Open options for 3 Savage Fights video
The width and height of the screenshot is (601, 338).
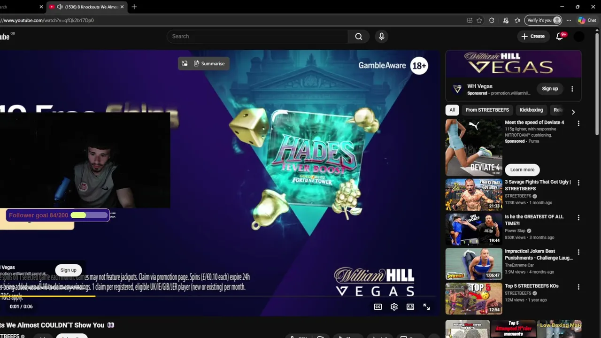click(x=578, y=183)
